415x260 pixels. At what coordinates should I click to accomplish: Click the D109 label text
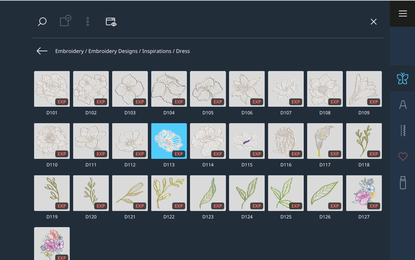(x=364, y=113)
